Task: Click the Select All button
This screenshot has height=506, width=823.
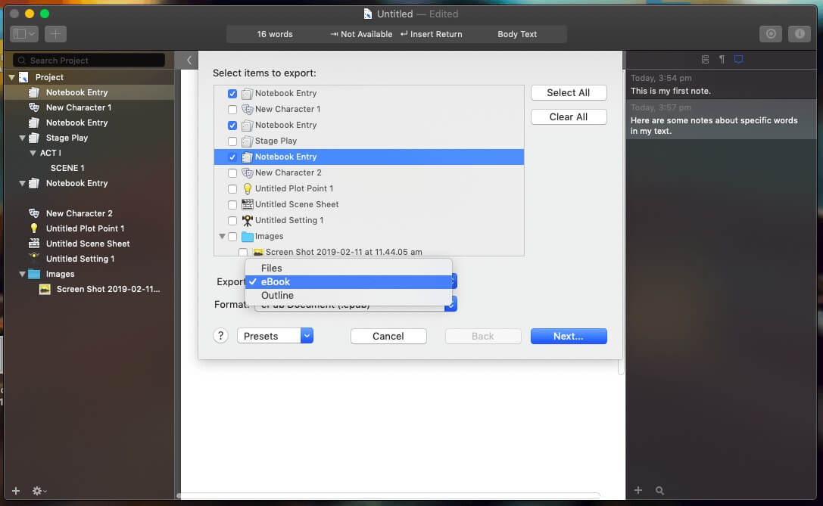Action: coord(569,93)
